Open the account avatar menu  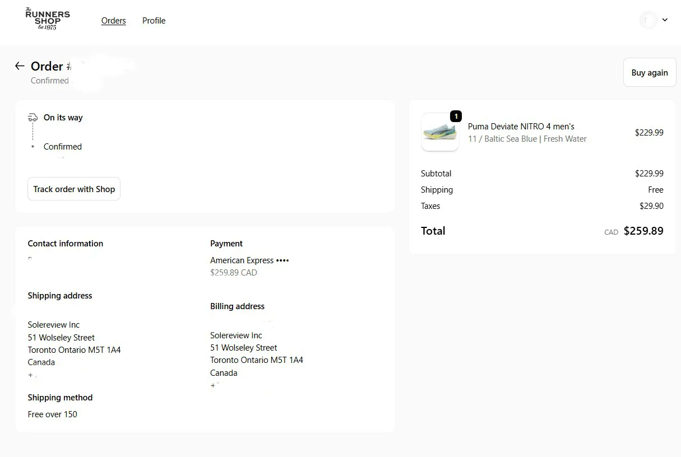[x=648, y=20]
